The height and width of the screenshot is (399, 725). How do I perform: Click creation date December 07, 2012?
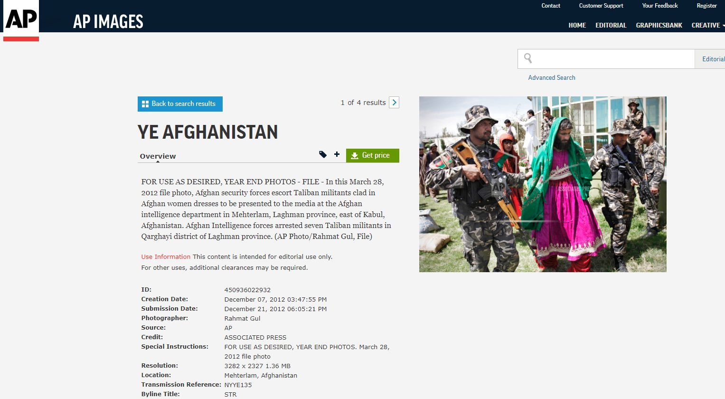[275, 299]
